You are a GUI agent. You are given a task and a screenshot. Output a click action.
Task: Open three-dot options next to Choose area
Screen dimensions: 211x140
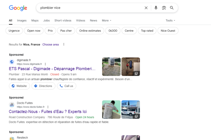pos(64,44)
